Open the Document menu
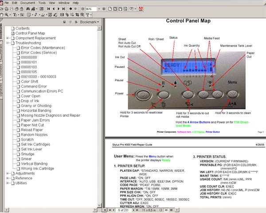This screenshot has height=213, width=266. [27, 3]
